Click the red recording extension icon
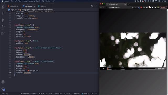Viewport: 168px width, 95px height. point(141,7)
